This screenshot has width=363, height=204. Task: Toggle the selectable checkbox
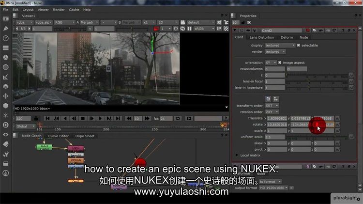coord(299,46)
